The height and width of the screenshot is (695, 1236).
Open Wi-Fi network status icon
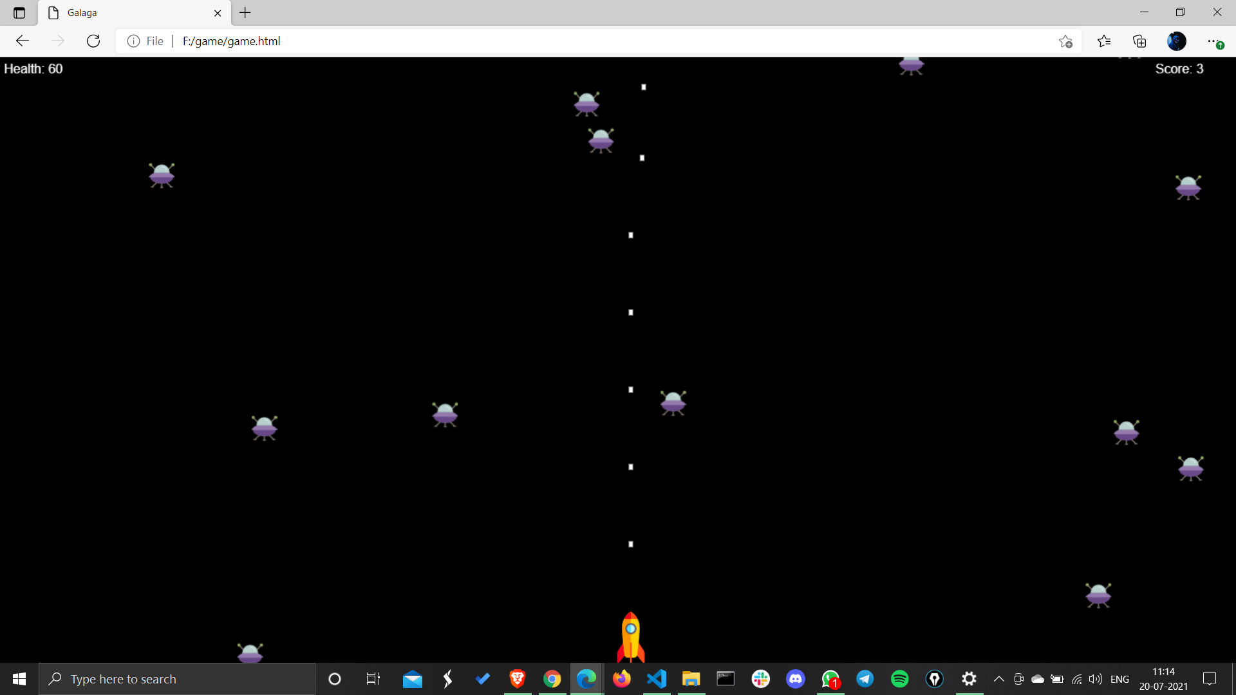pos(1076,679)
